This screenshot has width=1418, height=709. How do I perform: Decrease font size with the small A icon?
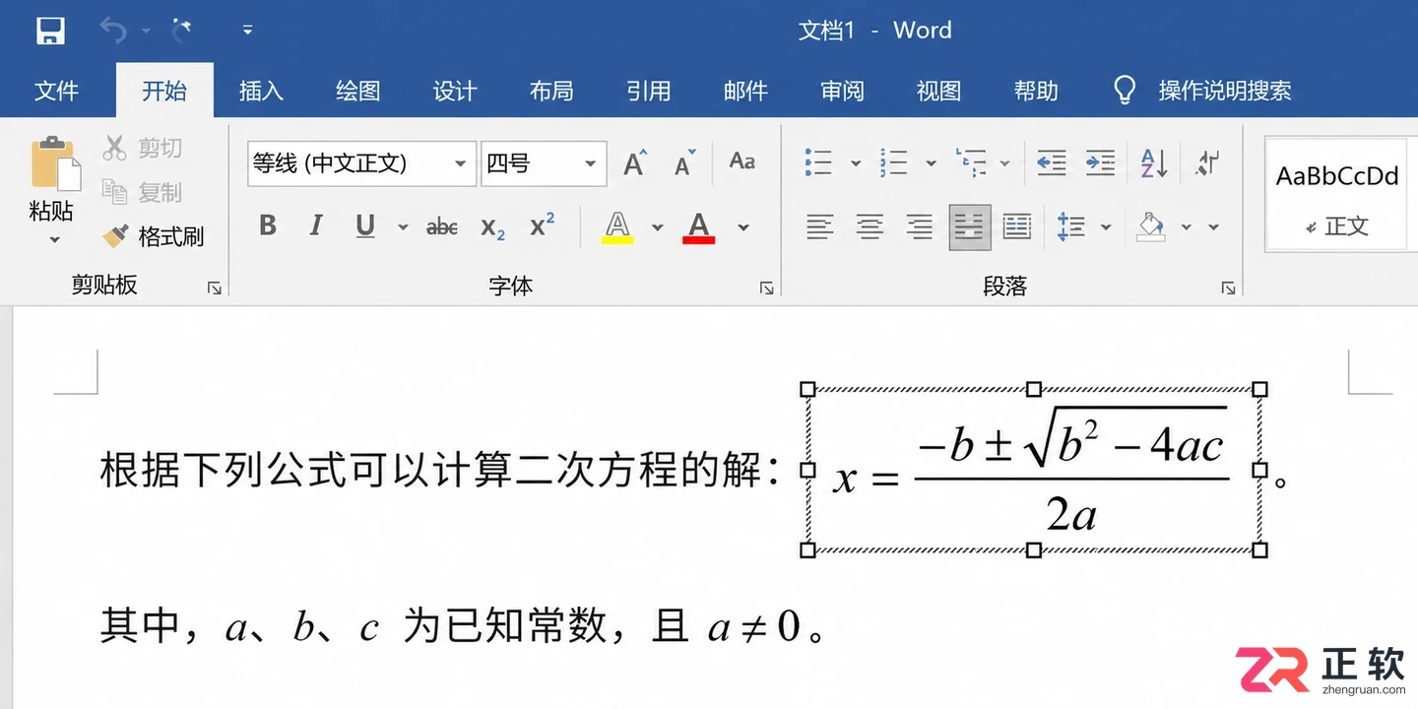click(x=685, y=162)
